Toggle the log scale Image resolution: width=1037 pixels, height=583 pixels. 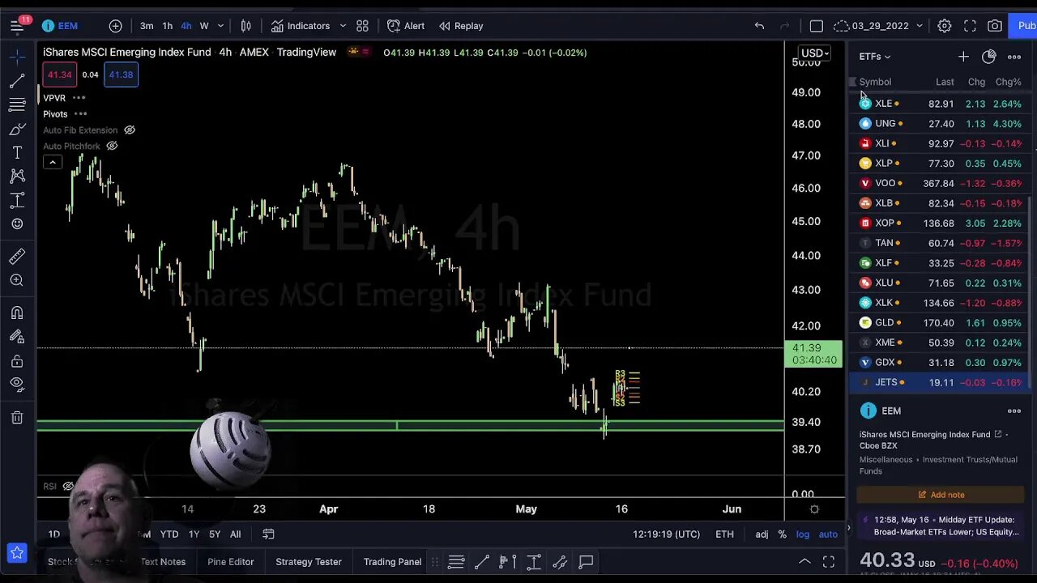tap(802, 534)
